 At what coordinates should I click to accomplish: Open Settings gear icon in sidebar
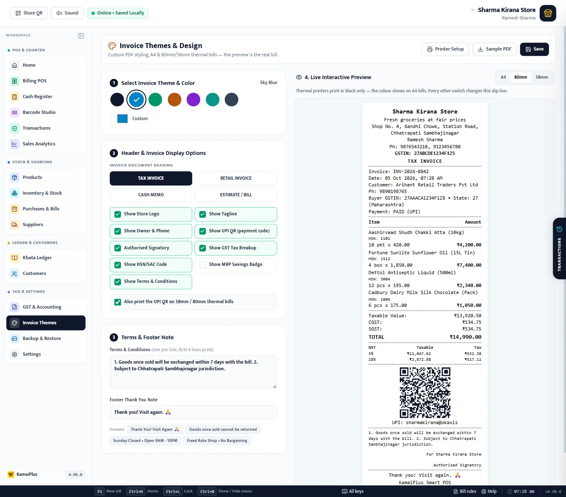15,354
